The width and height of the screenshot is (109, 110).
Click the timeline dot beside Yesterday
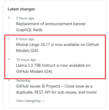tap(9, 80)
